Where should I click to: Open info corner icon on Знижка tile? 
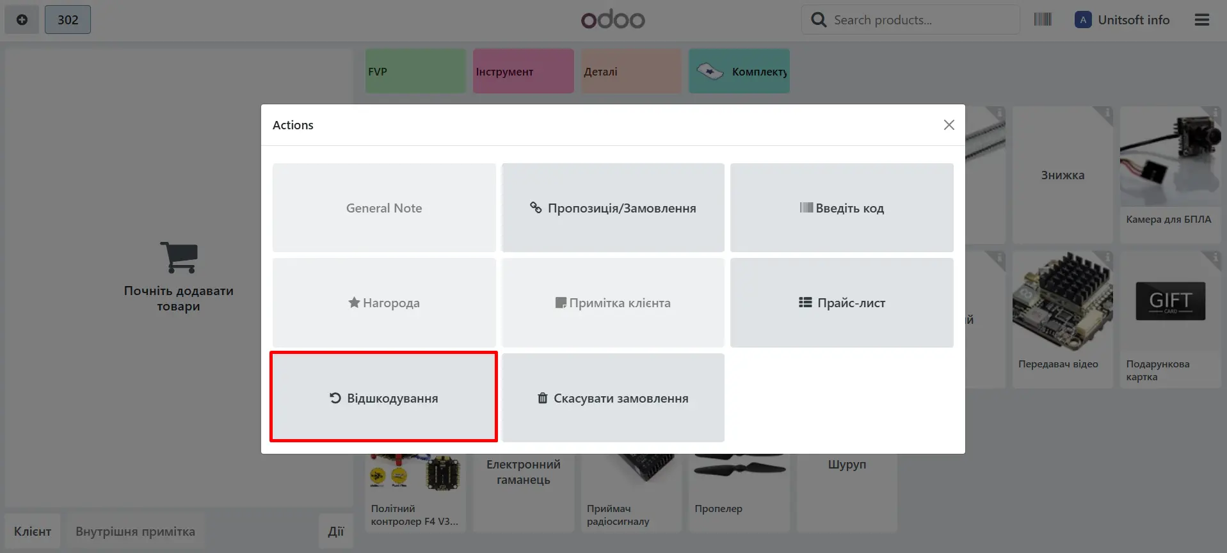(1107, 113)
